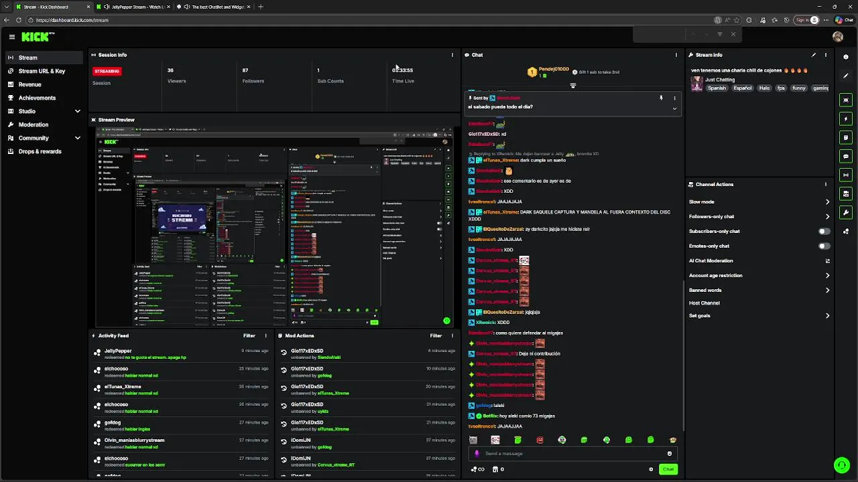Expand Followers-only chat settings
The image size is (858, 482).
pyautogui.click(x=759, y=216)
